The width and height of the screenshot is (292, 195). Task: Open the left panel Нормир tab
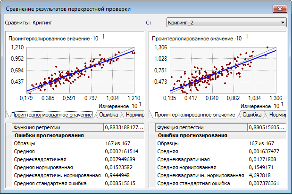pyautogui.click(x=134, y=114)
